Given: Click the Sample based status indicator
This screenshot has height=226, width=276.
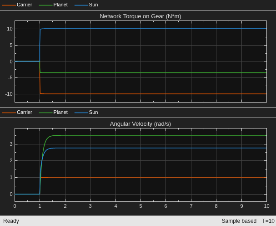Looking at the screenshot, I should (239, 221).
